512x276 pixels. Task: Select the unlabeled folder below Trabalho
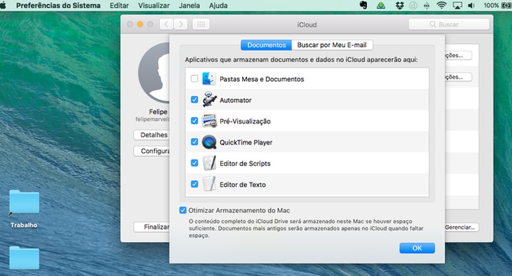pyautogui.click(x=24, y=258)
